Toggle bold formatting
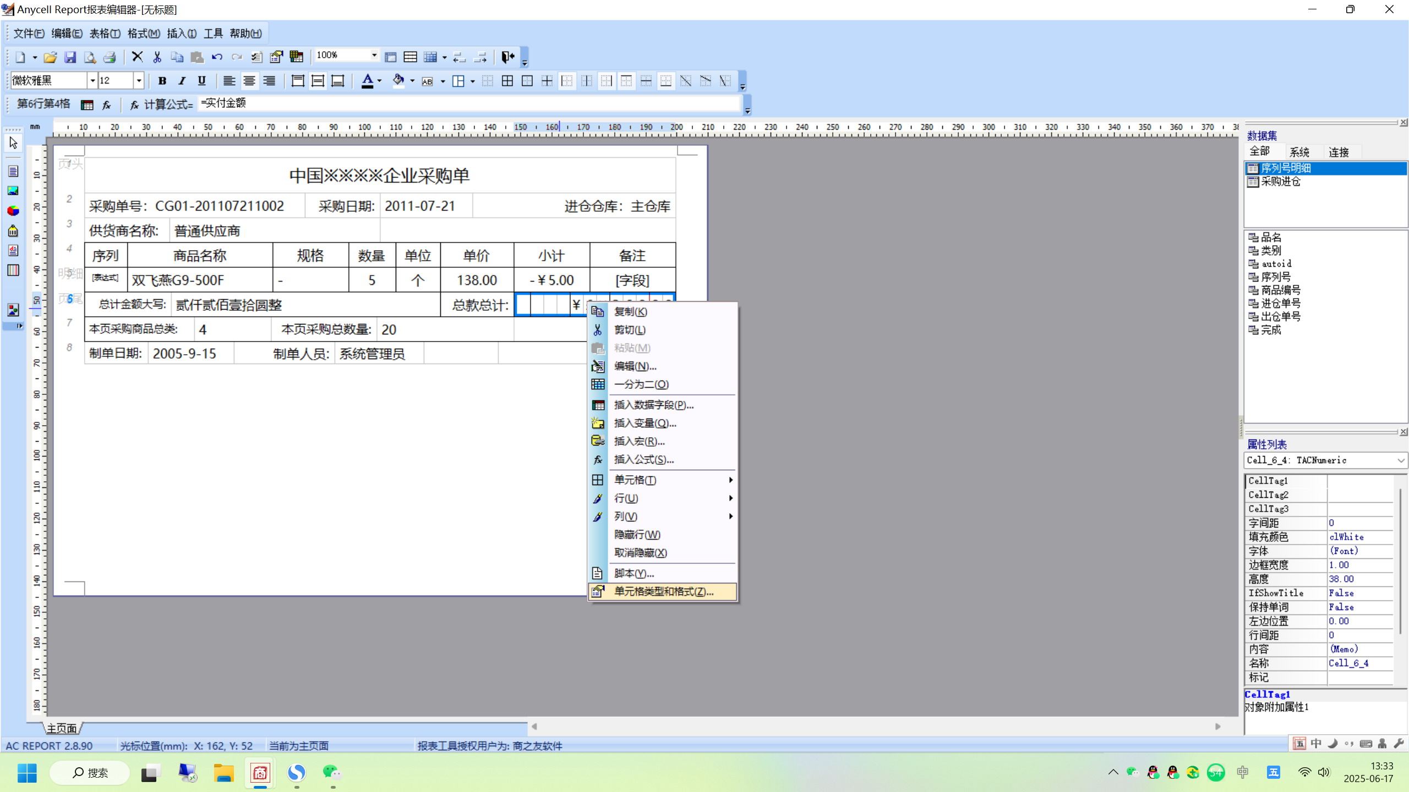The width and height of the screenshot is (1409, 792). 162,81
